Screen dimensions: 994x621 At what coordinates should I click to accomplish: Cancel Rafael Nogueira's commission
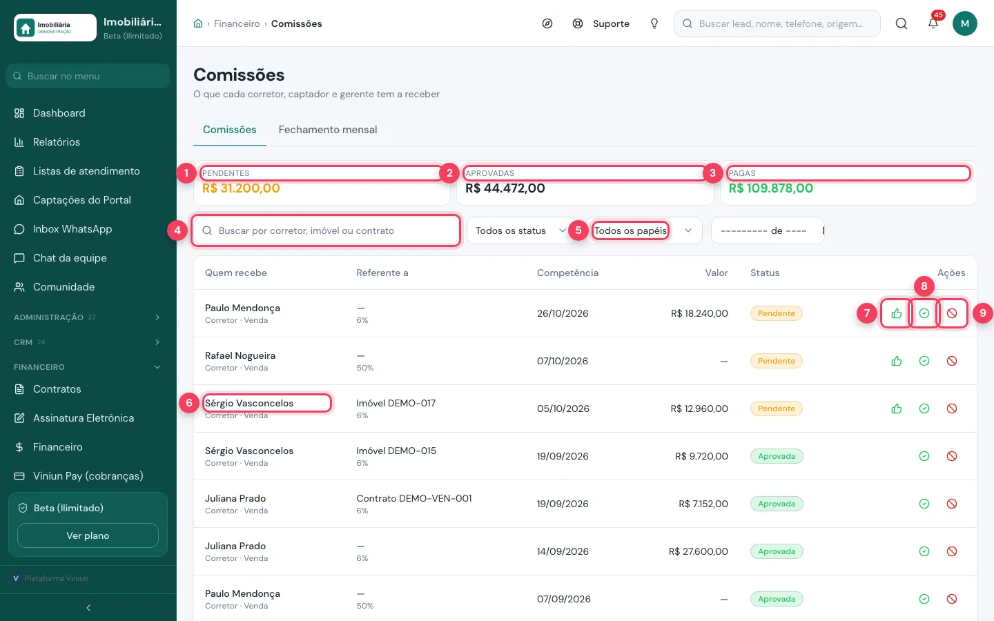coord(952,361)
